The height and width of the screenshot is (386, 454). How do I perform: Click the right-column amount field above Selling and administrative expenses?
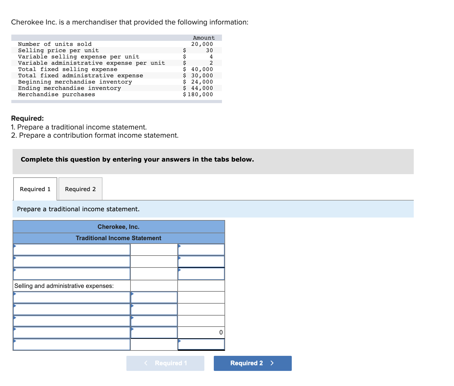[x=201, y=274]
